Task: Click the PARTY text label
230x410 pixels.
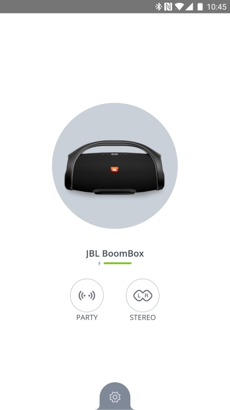Action: point(87,317)
